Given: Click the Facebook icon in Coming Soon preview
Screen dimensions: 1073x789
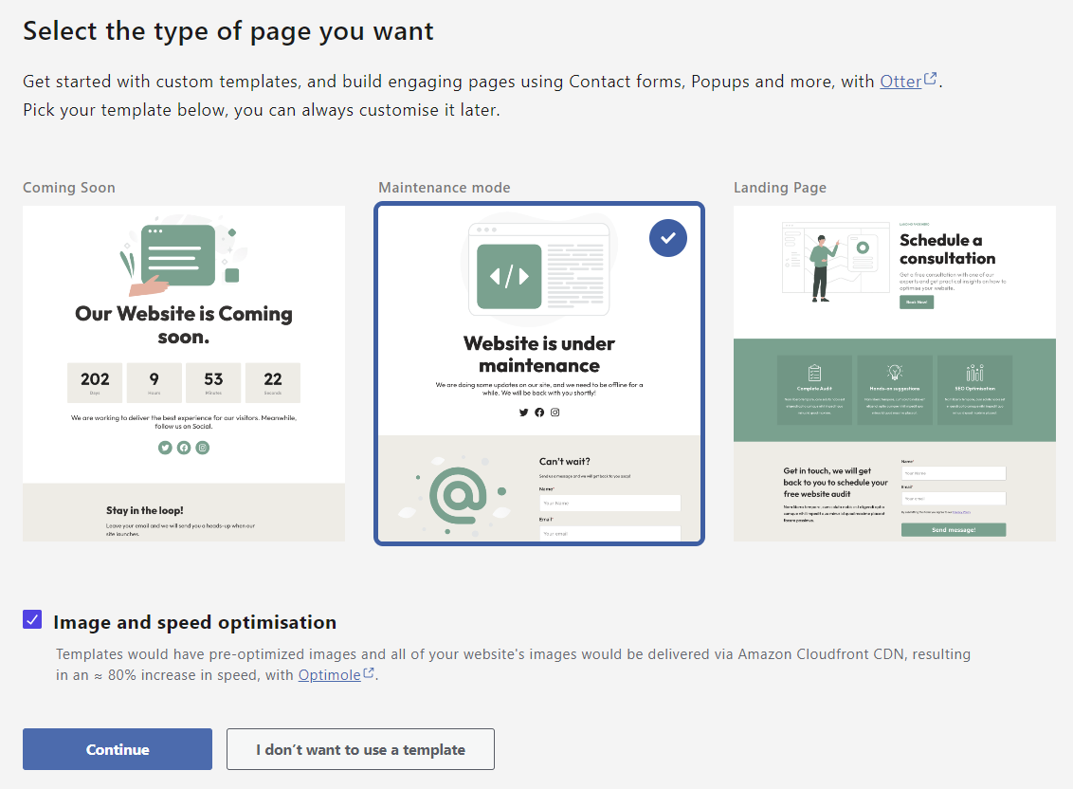Looking at the screenshot, I should 183,447.
